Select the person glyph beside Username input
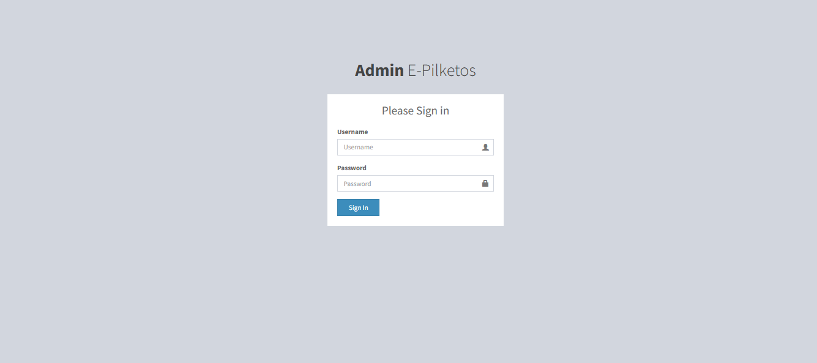The height and width of the screenshot is (363, 817). point(485,147)
